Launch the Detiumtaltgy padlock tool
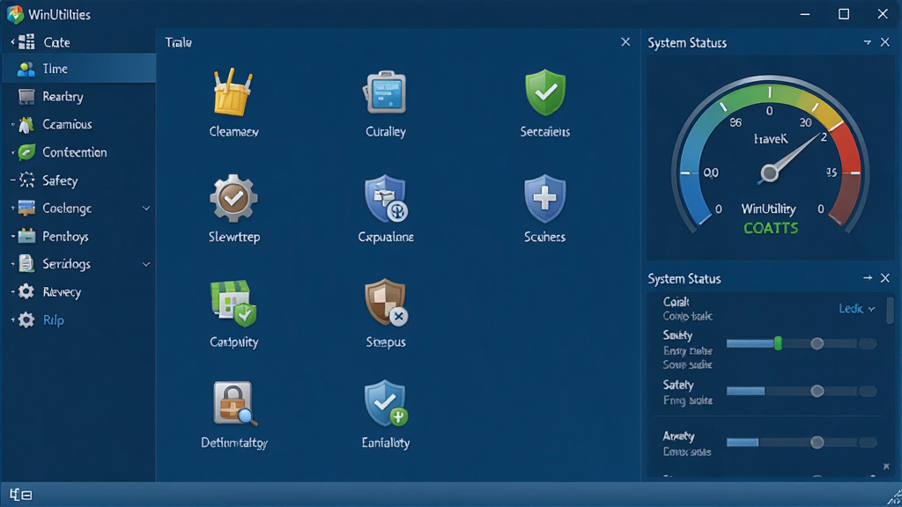The image size is (902, 507). [234, 403]
